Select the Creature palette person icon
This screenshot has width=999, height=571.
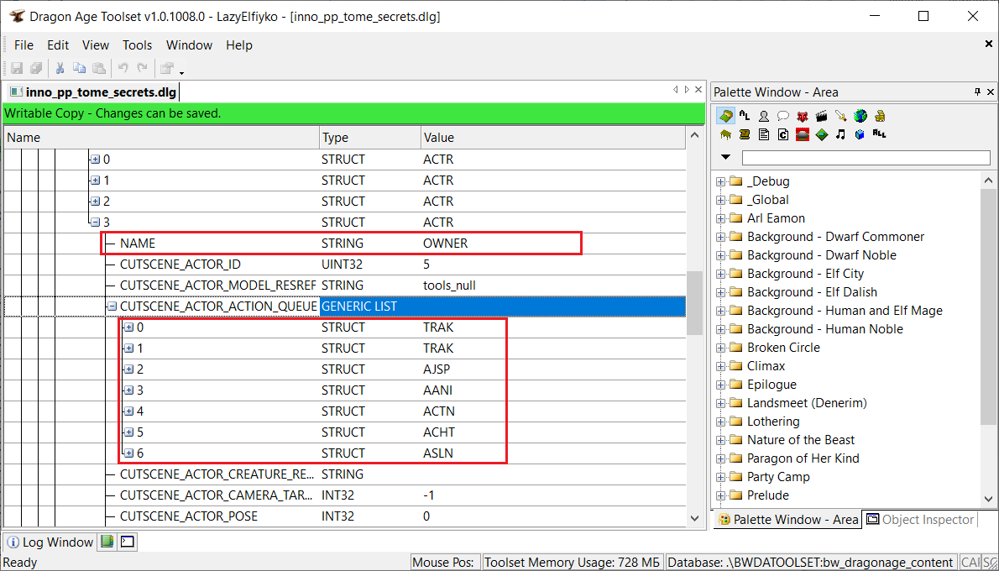[764, 116]
